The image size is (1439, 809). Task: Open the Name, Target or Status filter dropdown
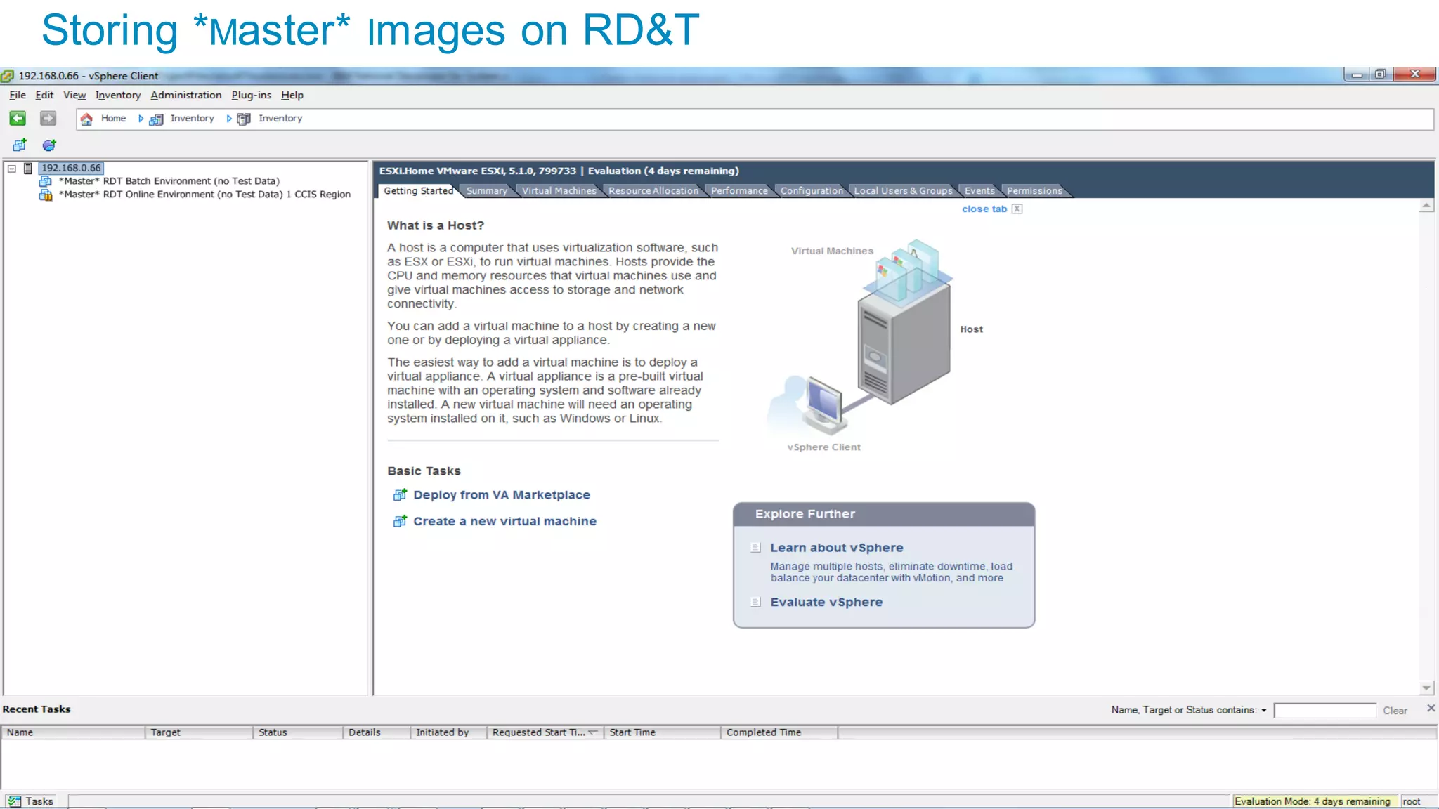coord(1264,711)
